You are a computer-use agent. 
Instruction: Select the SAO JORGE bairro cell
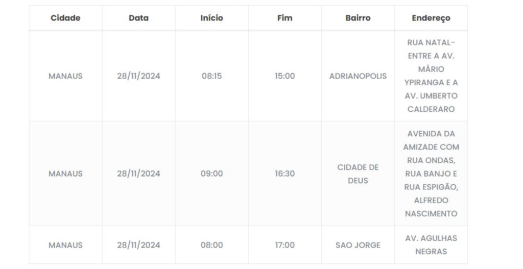pyautogui.click(x=358, y=245)
